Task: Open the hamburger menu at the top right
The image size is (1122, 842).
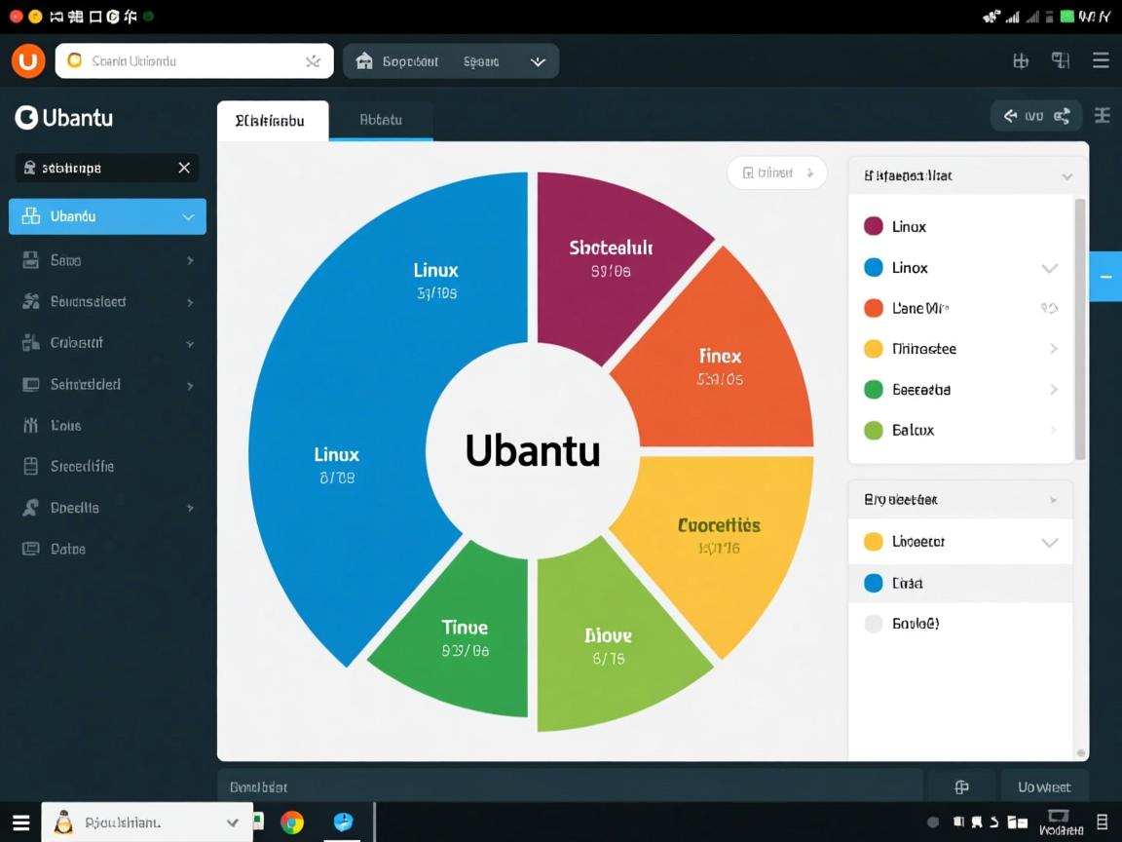Action: click(x=1101, y=60)
